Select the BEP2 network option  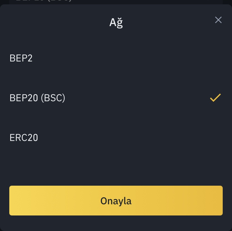pyautogui.click(x=21, y=58)
